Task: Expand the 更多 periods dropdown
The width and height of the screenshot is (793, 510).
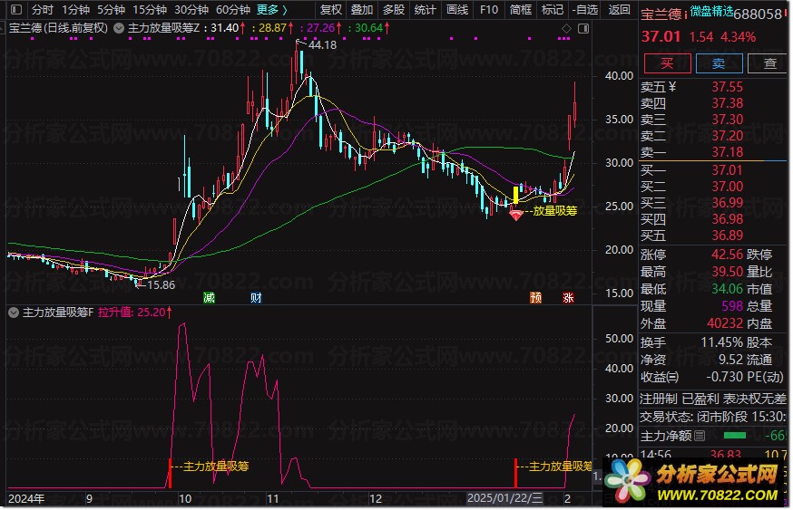Action: click(x=272, y=10)
